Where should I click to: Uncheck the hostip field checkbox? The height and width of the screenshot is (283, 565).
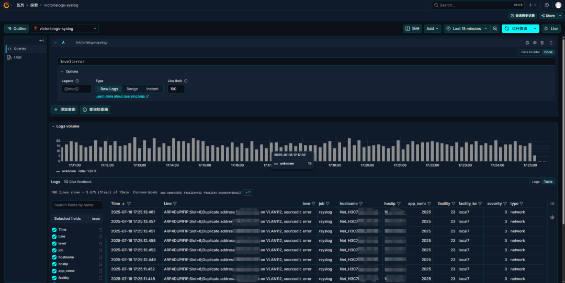tap(54, 264)
